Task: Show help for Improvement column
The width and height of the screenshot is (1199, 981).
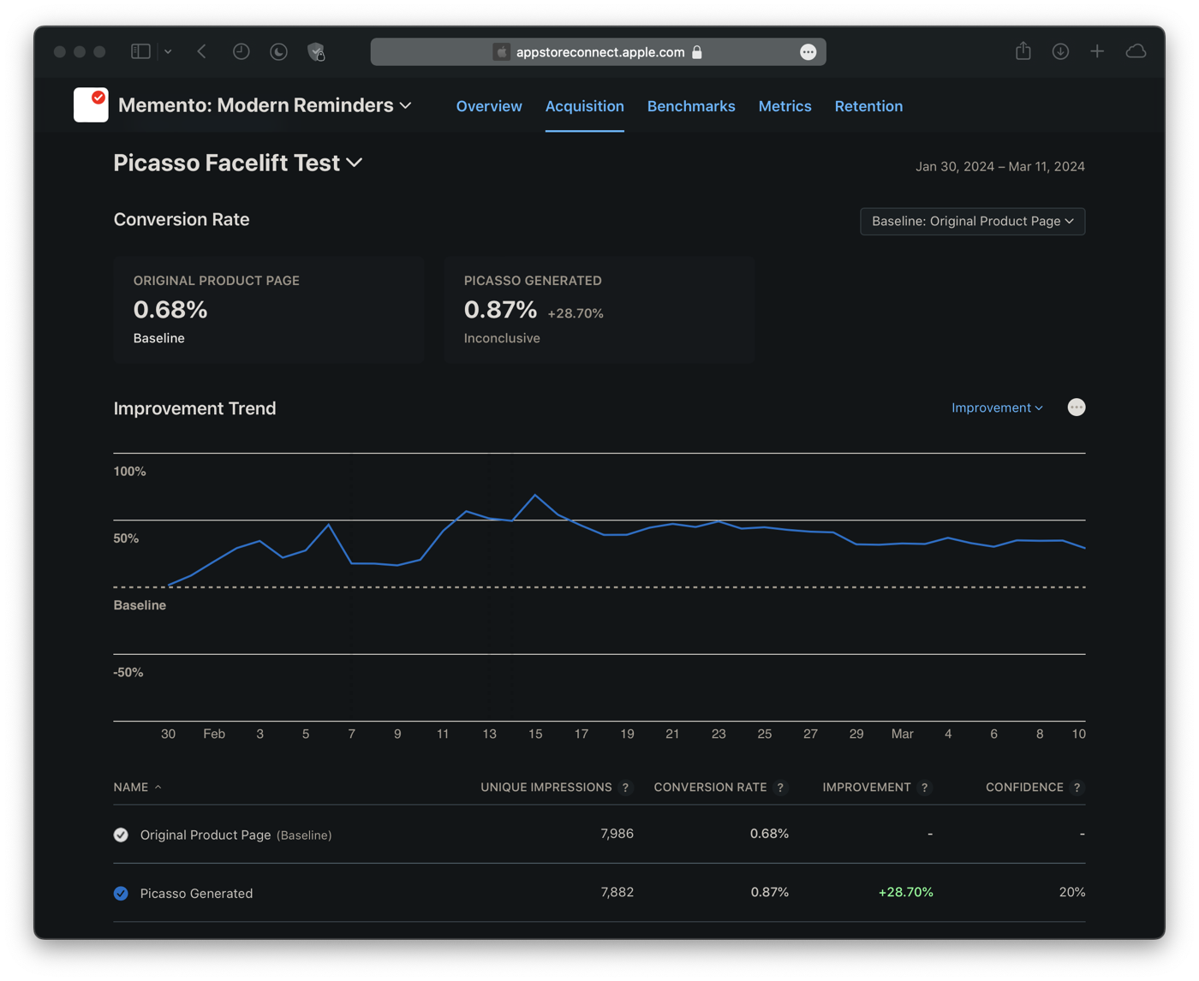Action: [925, 788]
